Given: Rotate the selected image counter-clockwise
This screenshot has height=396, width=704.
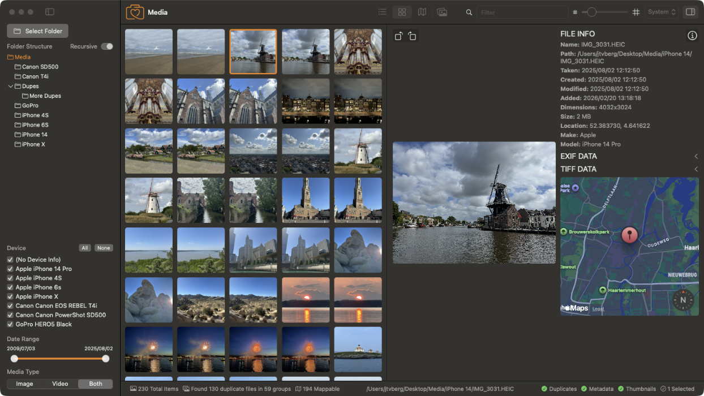Looking at the screenshot, I should tap(398, 36).
